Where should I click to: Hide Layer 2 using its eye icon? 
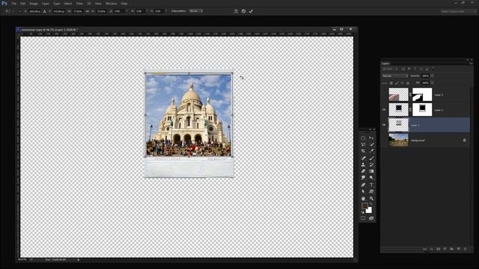click(x=384, y=110)
